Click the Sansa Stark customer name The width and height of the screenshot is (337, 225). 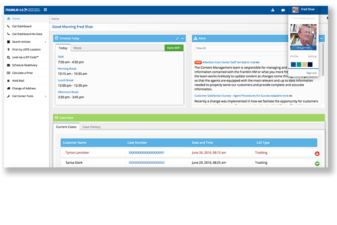click(x=74, y=162)
